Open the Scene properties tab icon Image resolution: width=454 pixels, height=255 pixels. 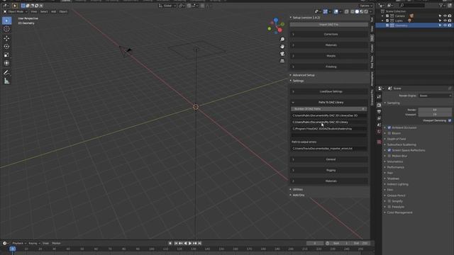(379, 125)
